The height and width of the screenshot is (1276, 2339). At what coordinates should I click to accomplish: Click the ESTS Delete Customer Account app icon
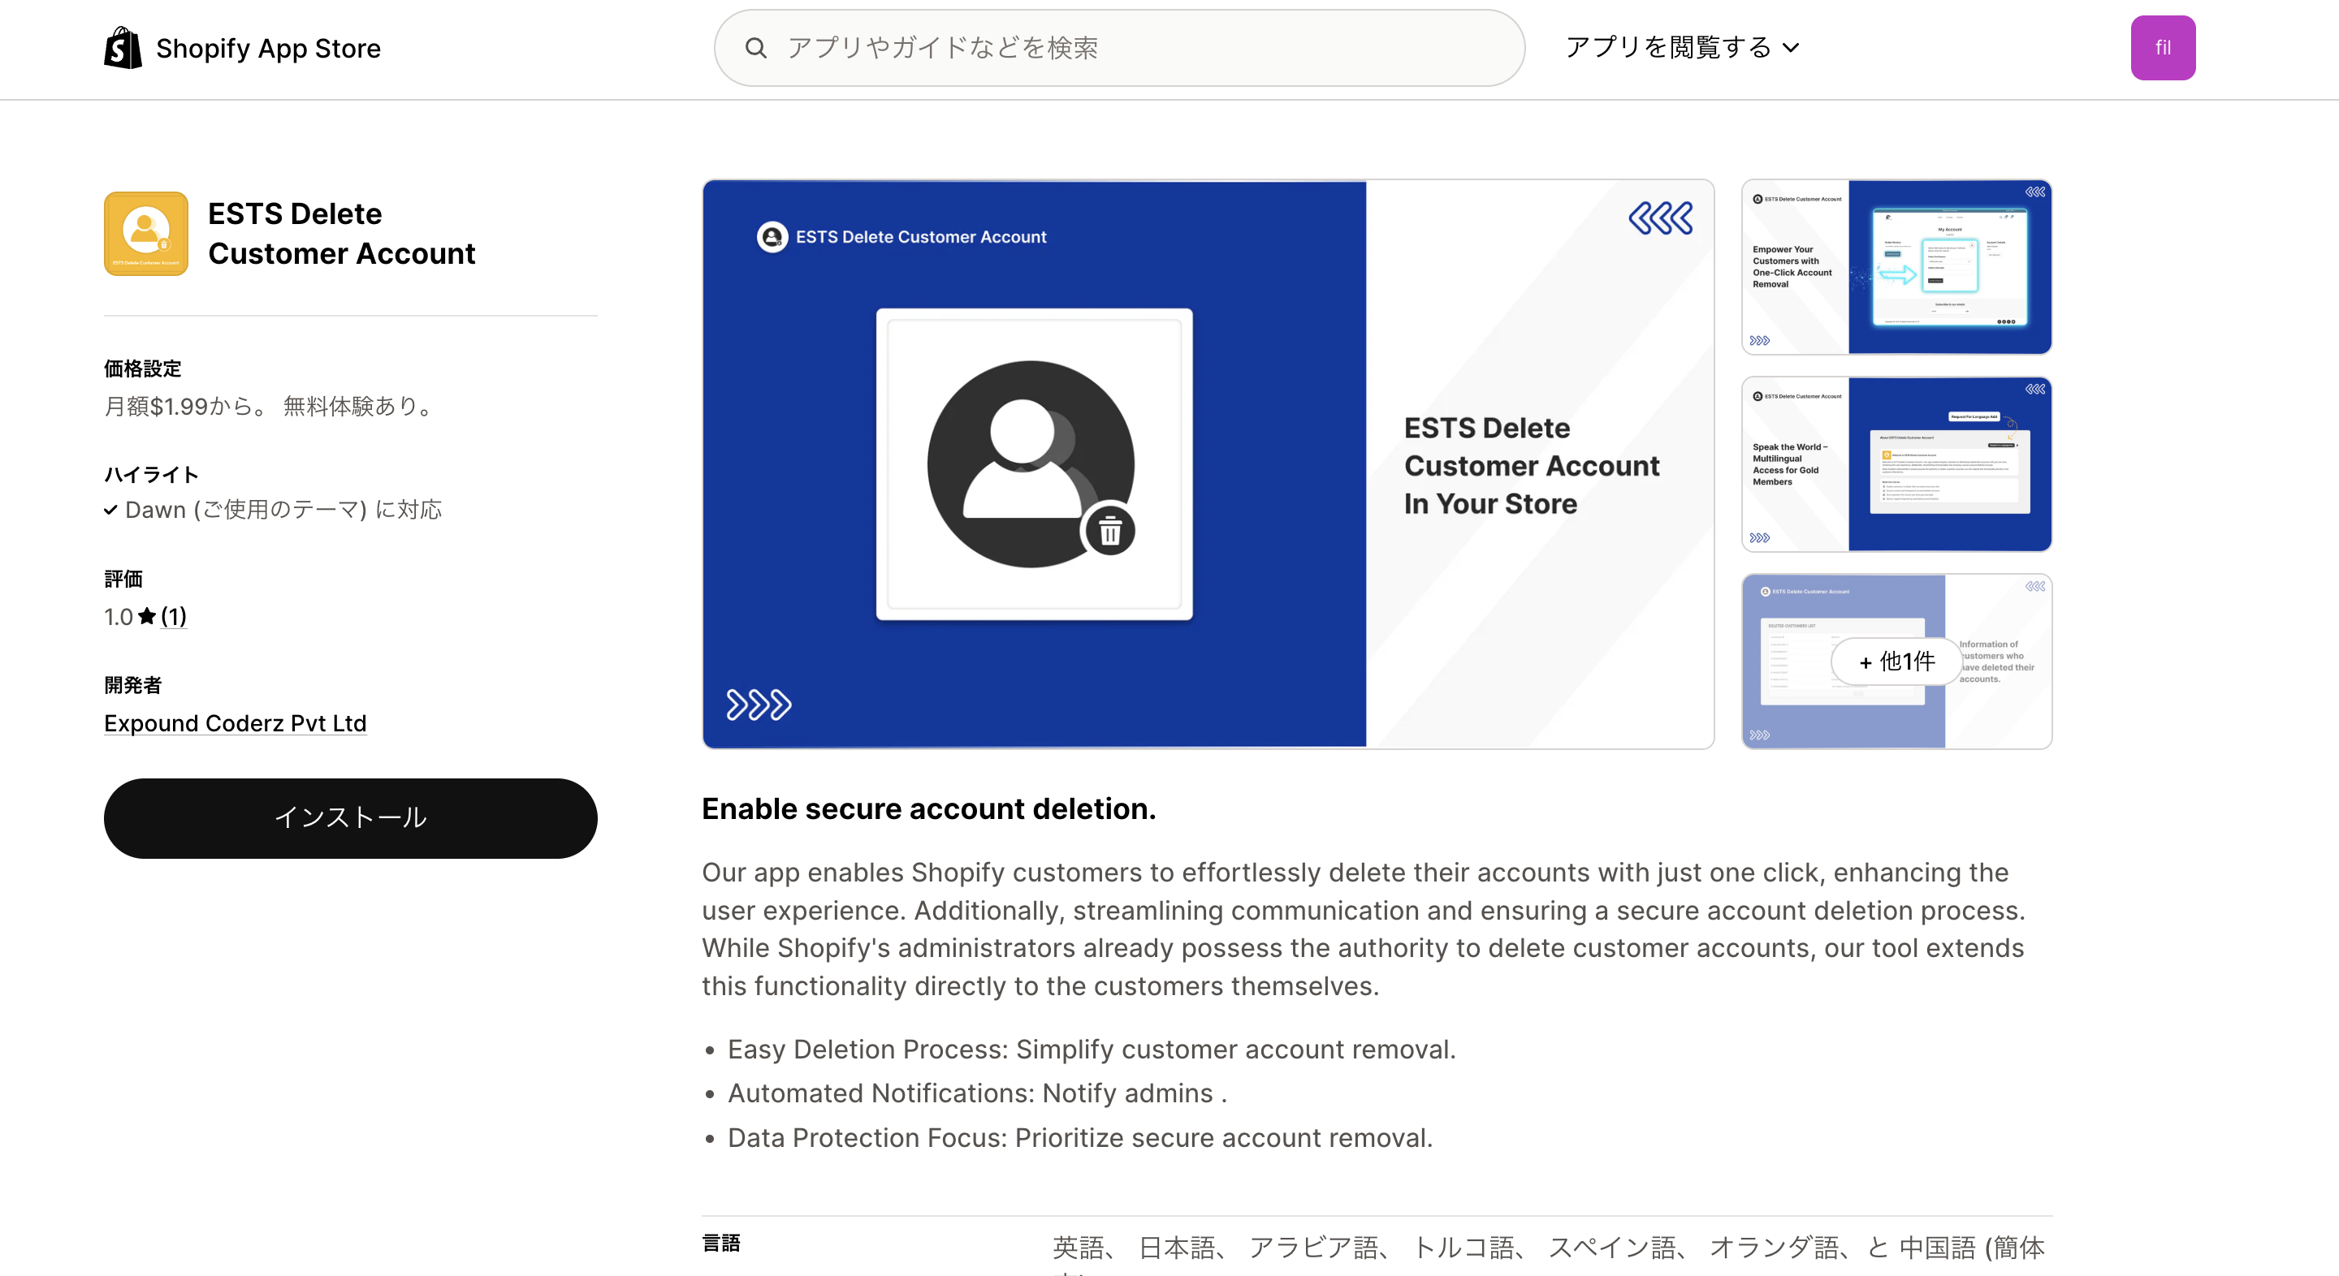click(145, 233)
